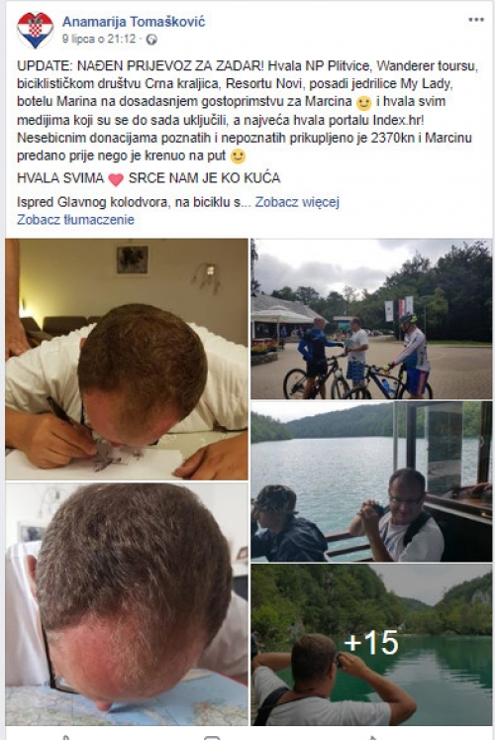Click the pink heart emoji after 'HVALA SVIMA'
Viewport: 495px width, 740px height.
tap(116, 179)
